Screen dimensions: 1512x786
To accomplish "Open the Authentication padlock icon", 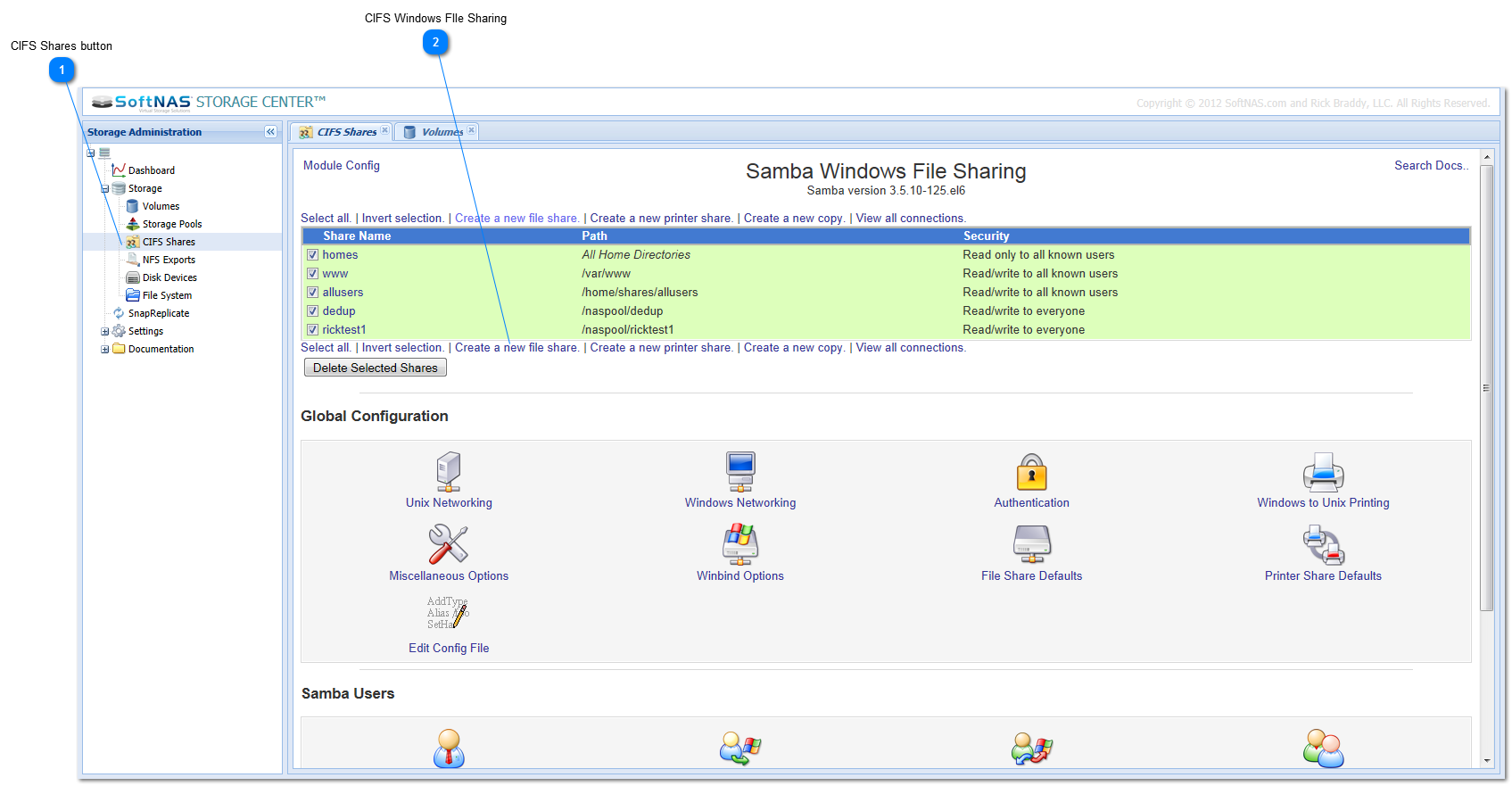I will click(1032, 471).
